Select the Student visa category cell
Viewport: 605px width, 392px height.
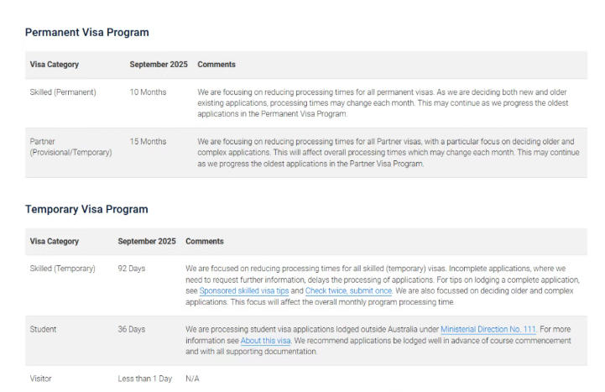[44, 330]
